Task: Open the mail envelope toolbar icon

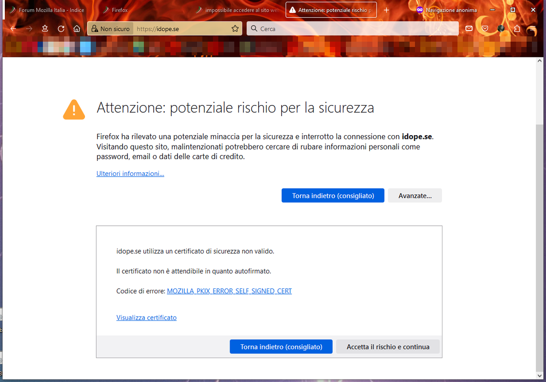Action: coord(469,29)
